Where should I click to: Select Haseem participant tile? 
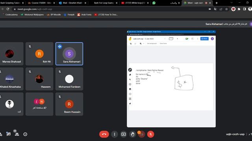tap(39, 79)
